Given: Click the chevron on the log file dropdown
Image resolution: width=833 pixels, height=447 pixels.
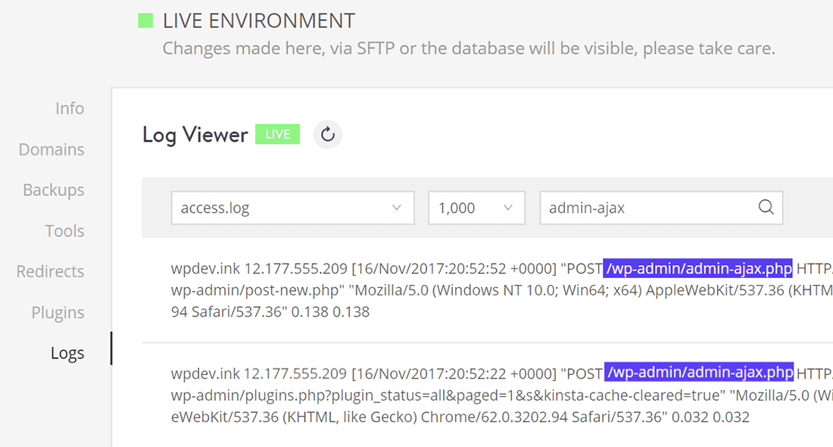Looking at the screenshot, I should [396, 207].
